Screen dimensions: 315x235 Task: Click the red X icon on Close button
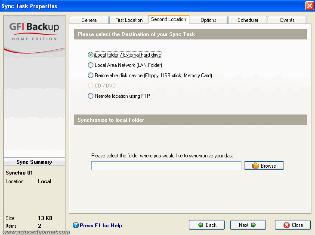tap(287, 225)
